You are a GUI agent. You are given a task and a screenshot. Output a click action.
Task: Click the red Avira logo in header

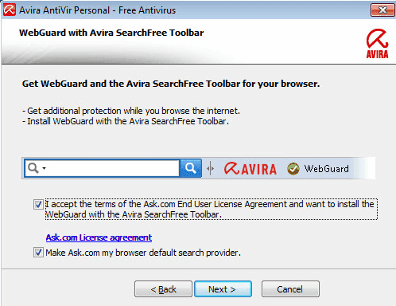pos(377,44)
